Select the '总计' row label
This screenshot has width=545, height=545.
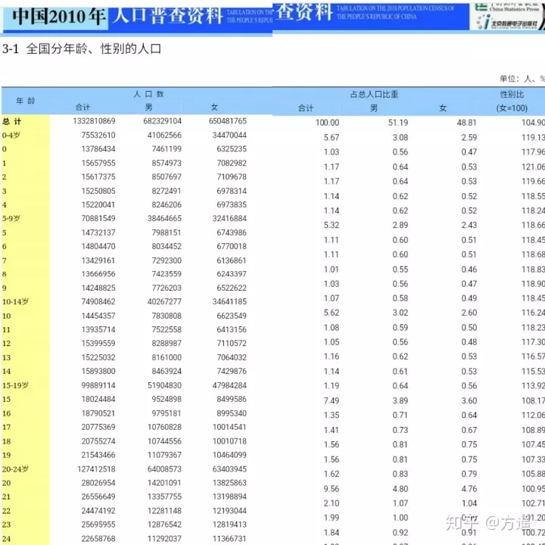point(12,121)
